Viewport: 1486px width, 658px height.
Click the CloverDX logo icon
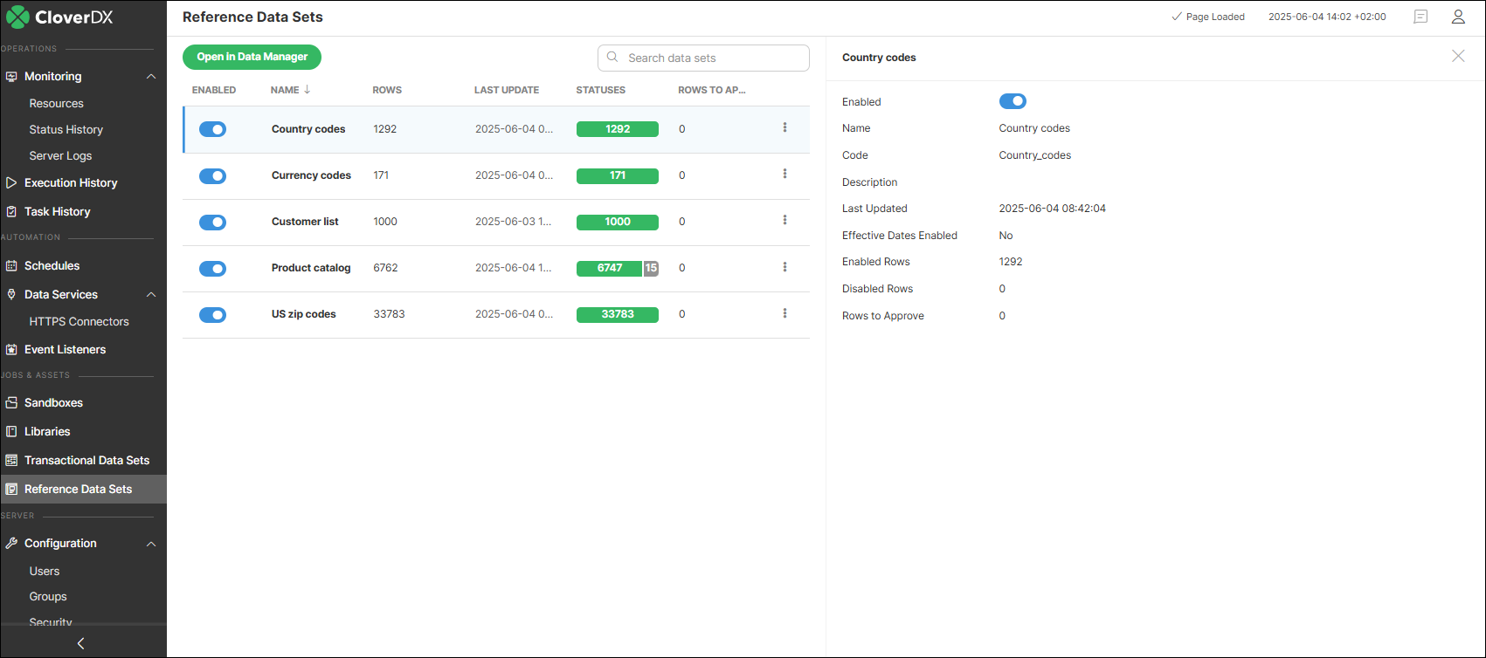tap(17, 17)
